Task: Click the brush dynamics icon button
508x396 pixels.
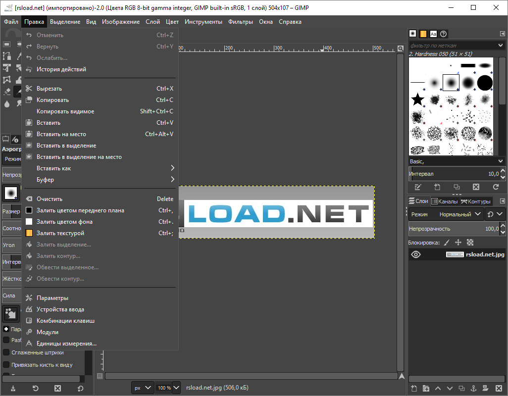Action: tap(11, 313)
